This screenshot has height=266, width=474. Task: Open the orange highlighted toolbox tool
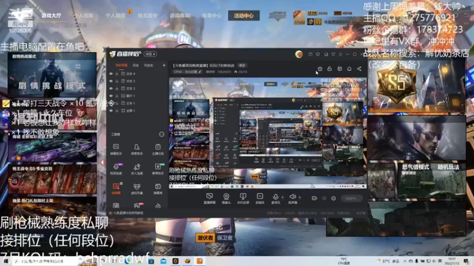(116, 188)
